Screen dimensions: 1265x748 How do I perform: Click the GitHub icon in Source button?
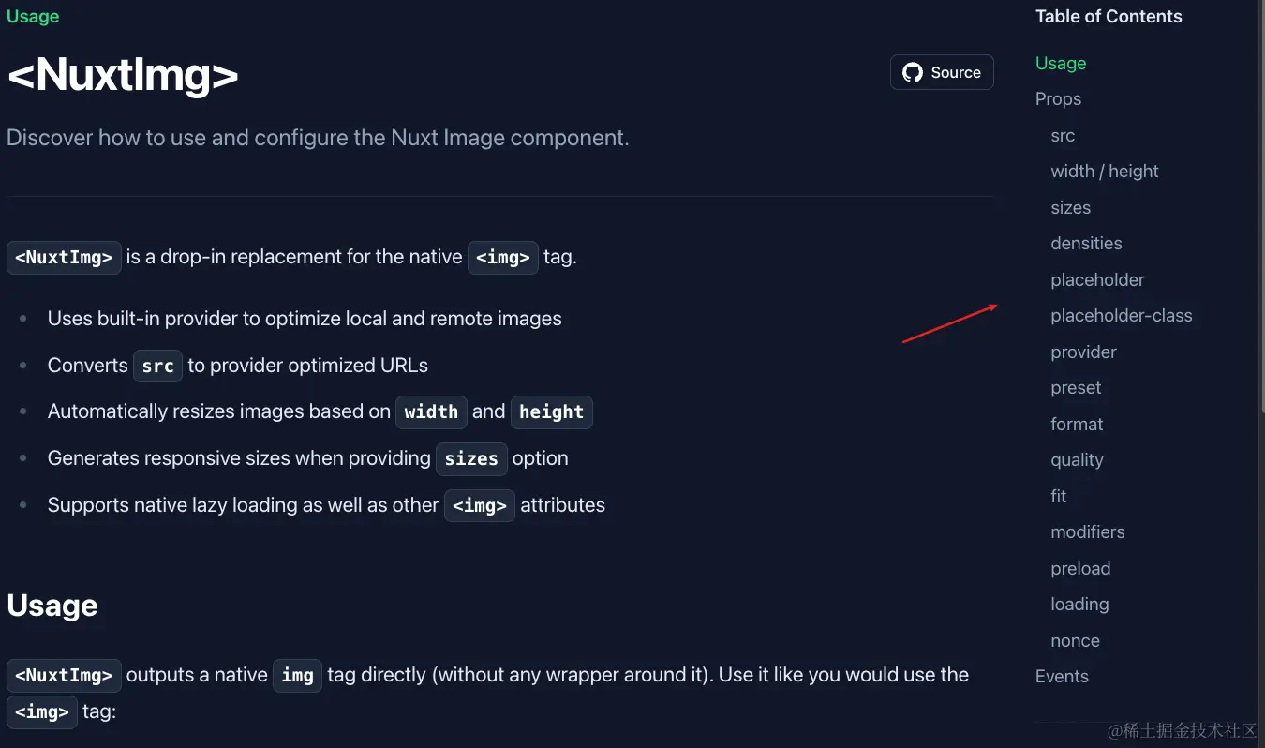pos(913,72)
